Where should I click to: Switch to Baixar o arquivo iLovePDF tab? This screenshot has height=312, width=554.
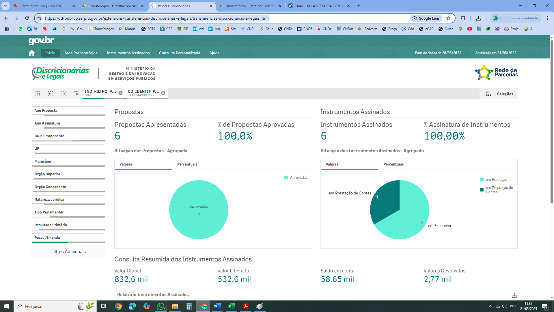point(44,6)
